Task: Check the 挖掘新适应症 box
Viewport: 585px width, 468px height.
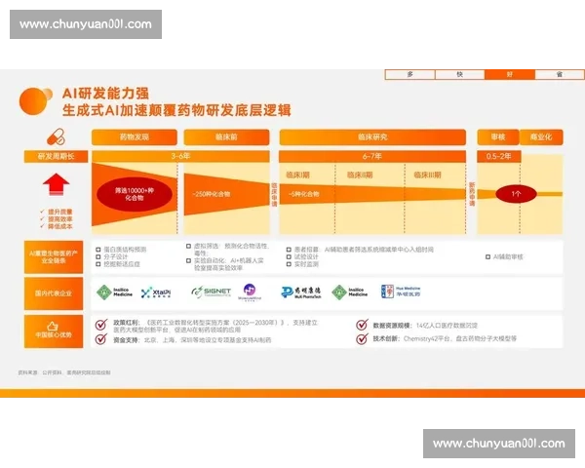Action: click(x=98, y=264)
